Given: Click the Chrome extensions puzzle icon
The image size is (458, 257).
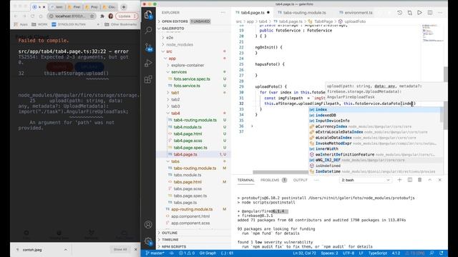Looking at the screenshot, I should pyautogui.click(x=102, y=16).
